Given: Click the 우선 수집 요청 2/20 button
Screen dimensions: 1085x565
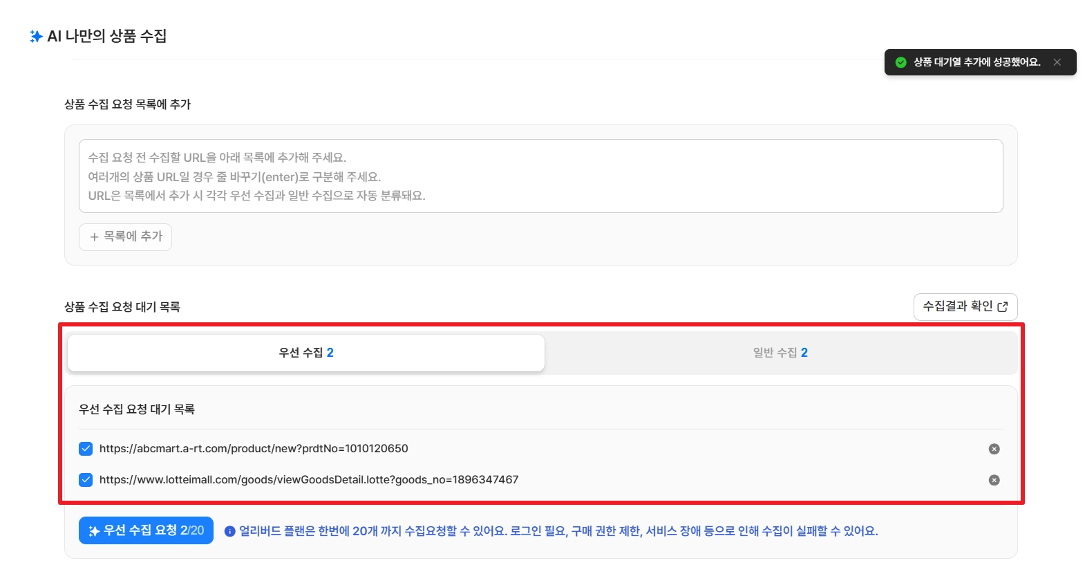Looking at the screenshot, I should [x=146, y=530].
